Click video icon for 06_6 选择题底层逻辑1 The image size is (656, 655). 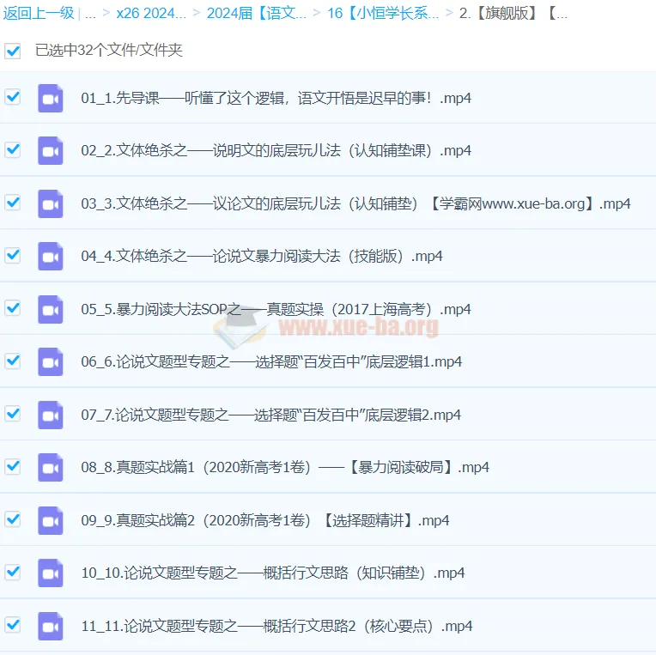(51, 362)
